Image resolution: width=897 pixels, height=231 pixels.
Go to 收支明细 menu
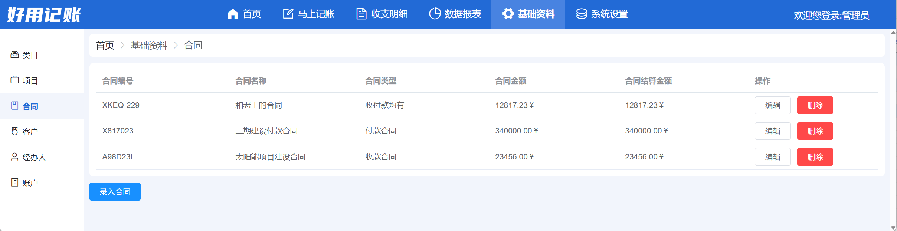click(382, 14)
